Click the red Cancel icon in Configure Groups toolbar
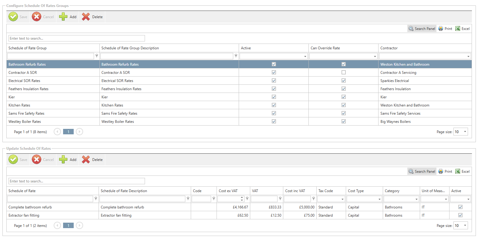 click(36, 17)
